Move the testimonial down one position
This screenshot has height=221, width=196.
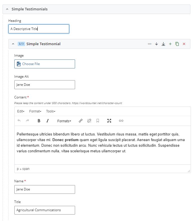click(x=157, y=44)
